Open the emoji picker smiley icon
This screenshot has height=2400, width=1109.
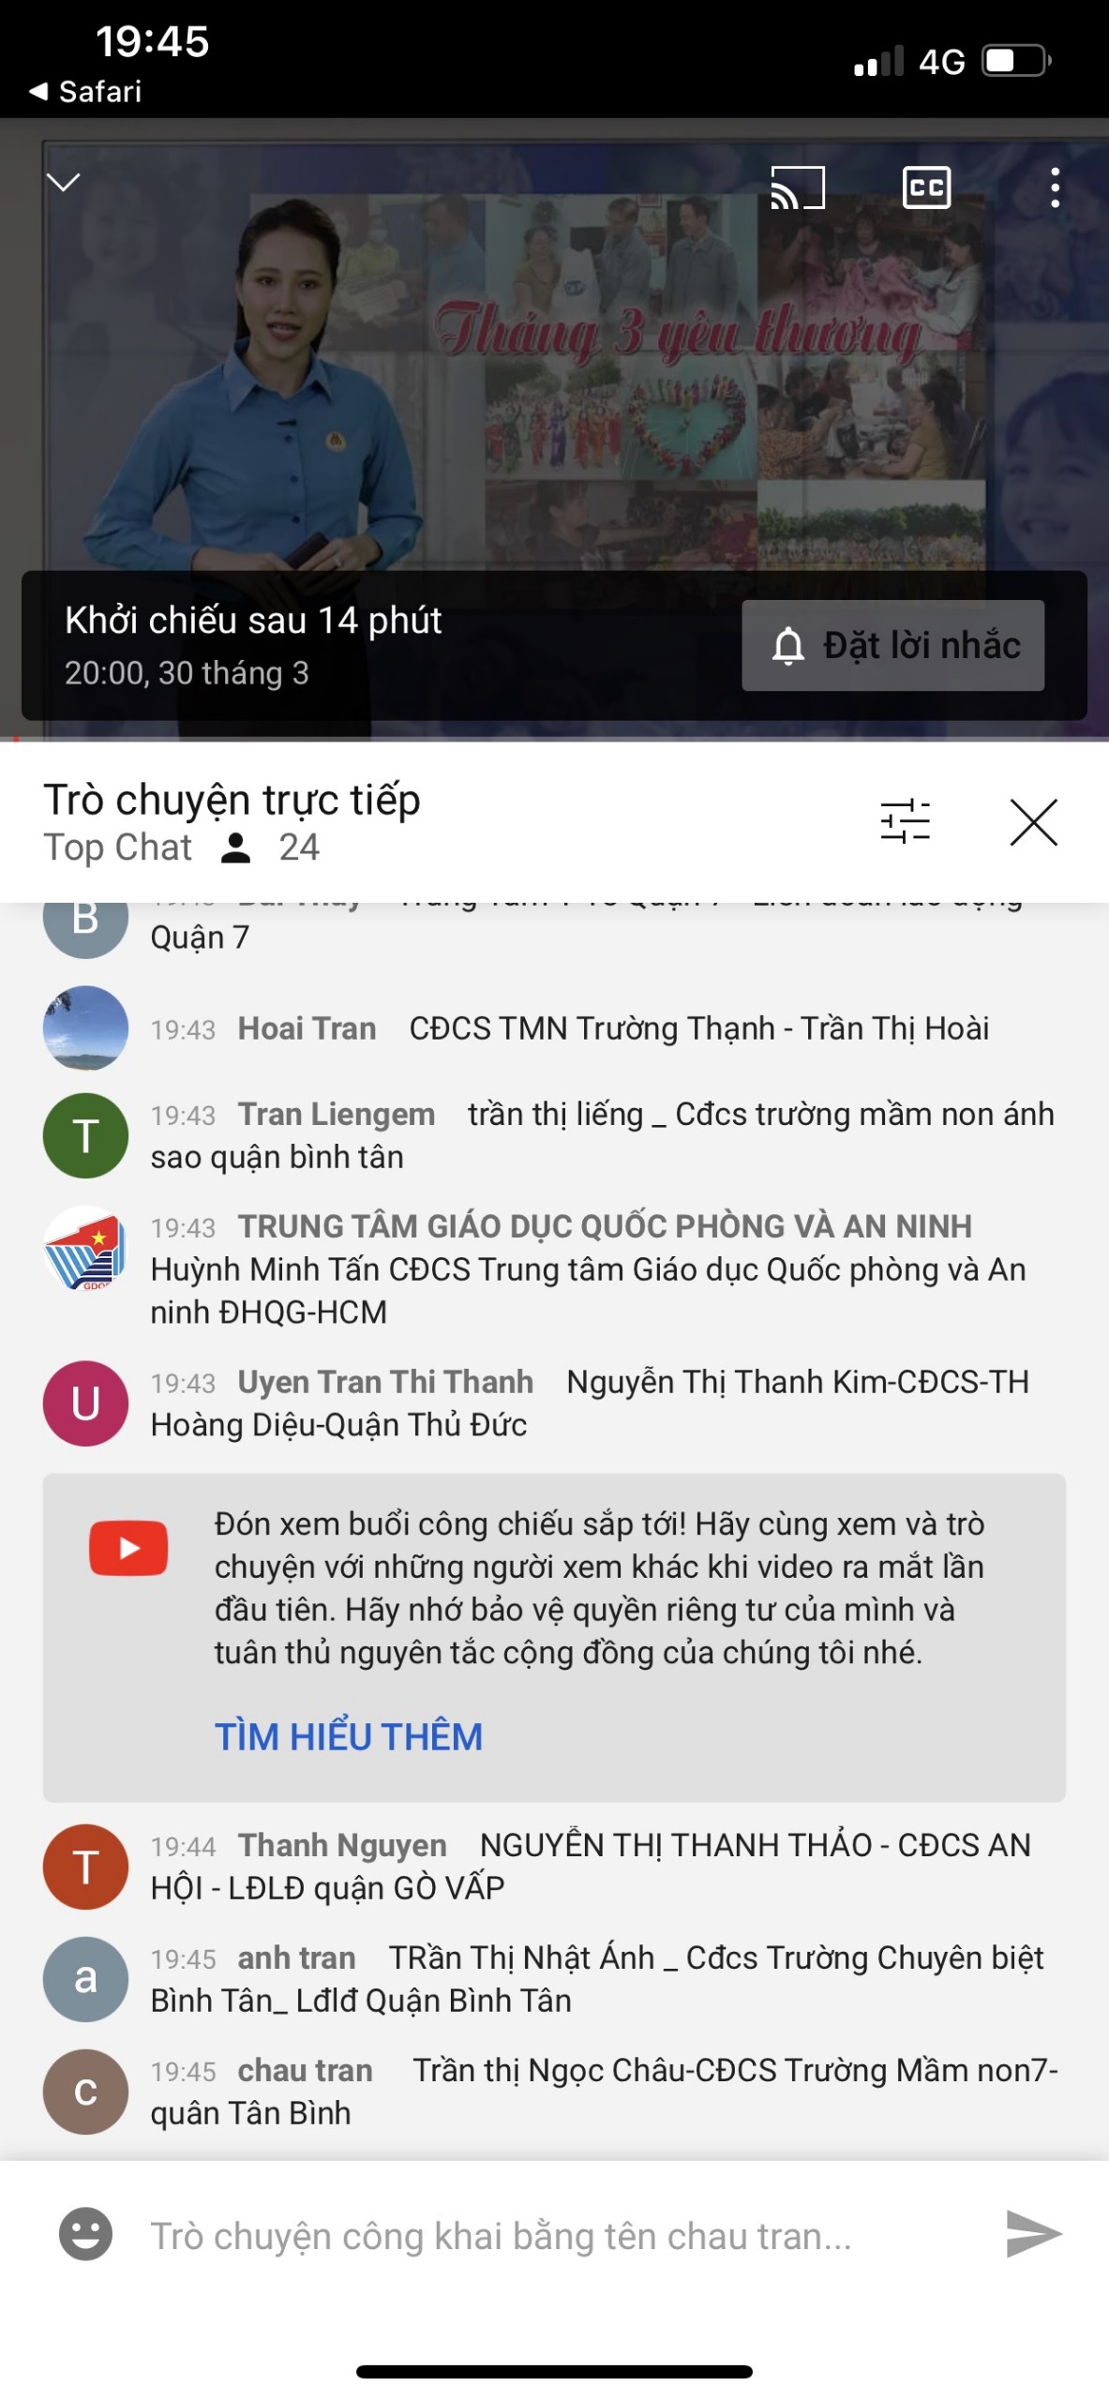click(x=85, y=2233)
